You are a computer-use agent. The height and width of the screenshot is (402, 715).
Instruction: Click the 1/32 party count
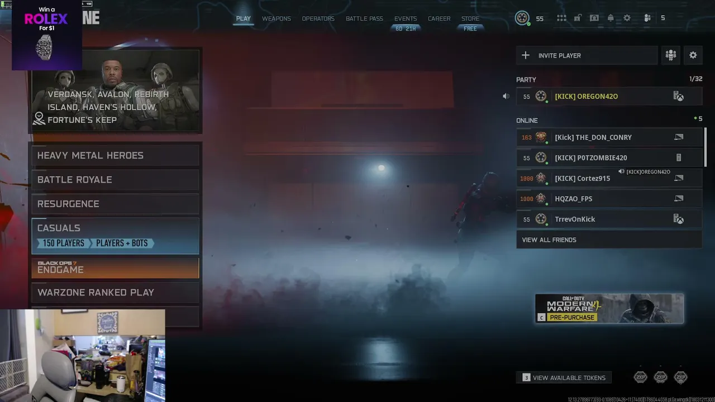click(696, 79)
